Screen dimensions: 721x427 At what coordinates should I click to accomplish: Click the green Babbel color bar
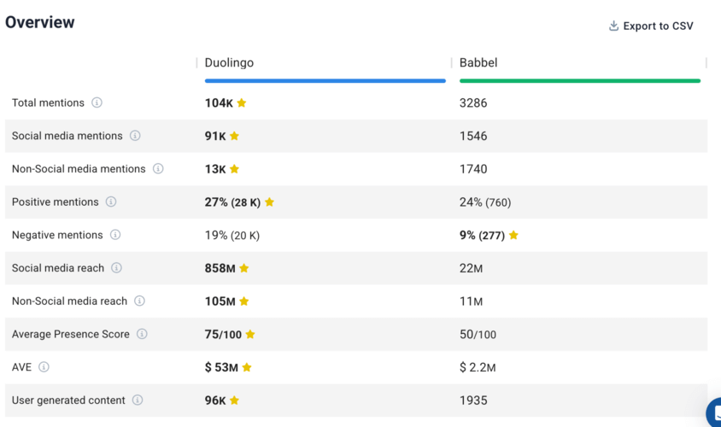(580, 81)
